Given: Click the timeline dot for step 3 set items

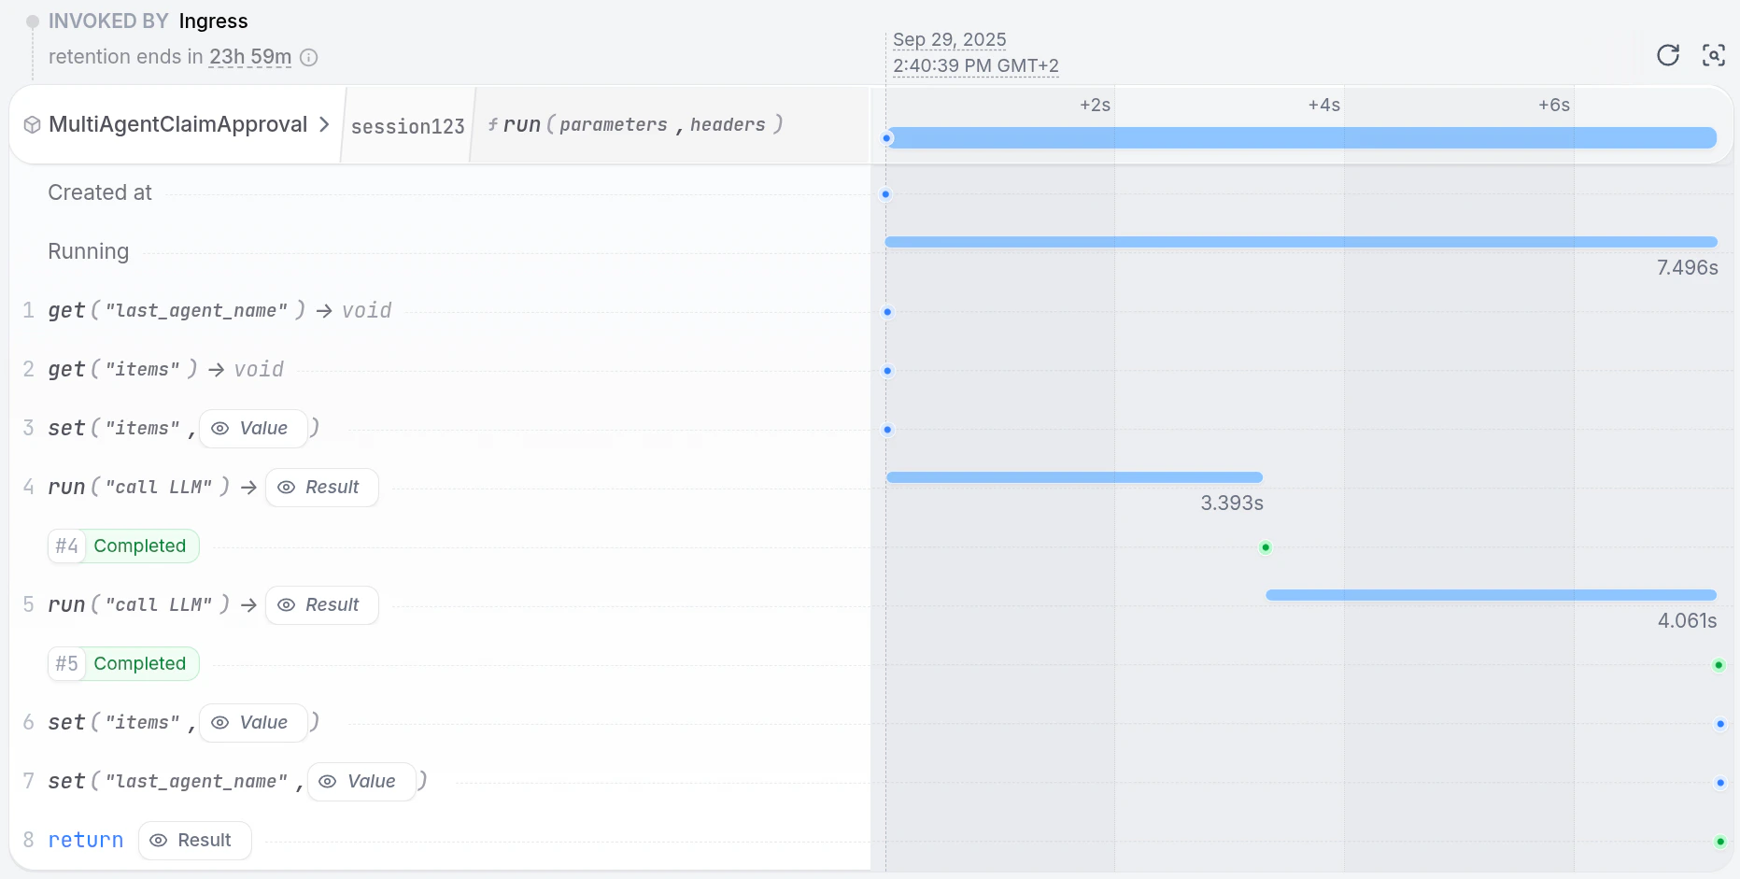Looking at the screenshot, I should pos(887,430).
